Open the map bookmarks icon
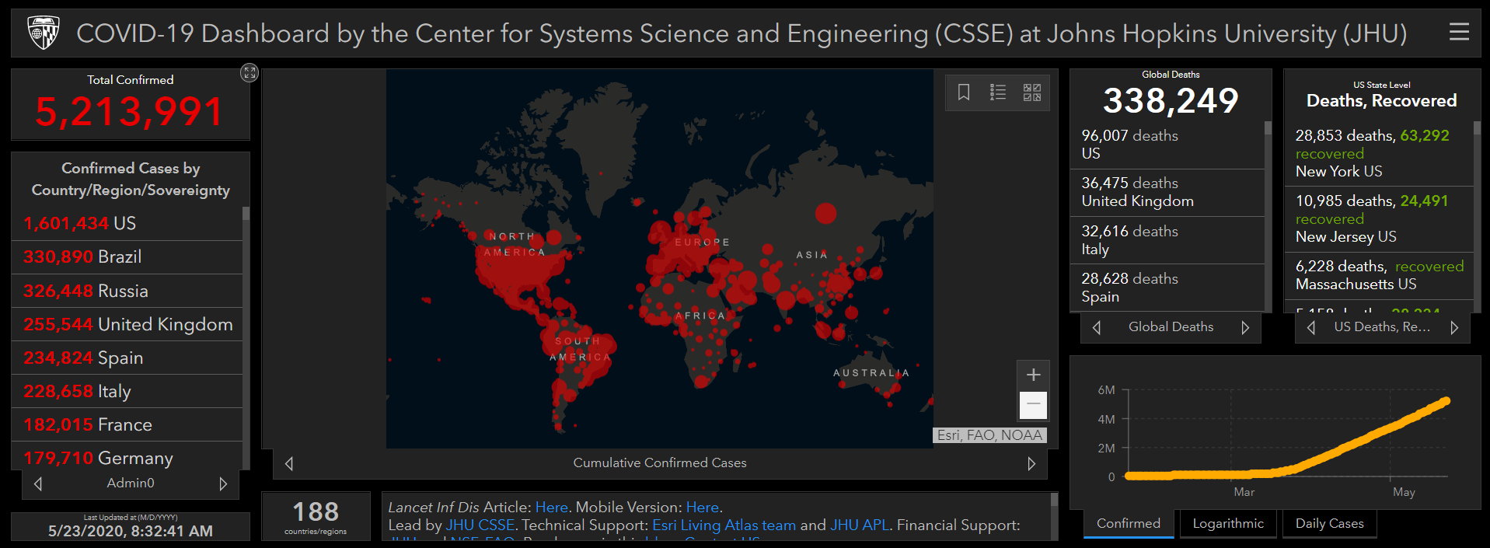 964,92
